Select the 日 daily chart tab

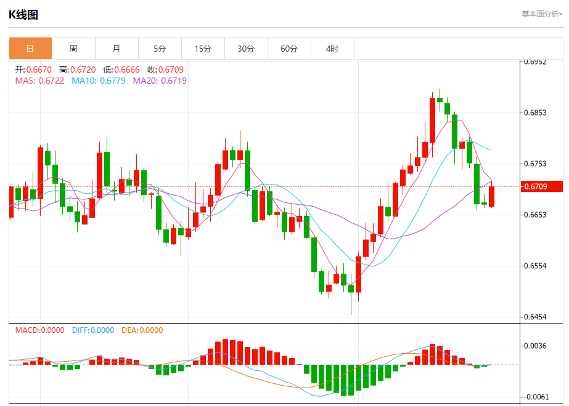pos(30,49)
